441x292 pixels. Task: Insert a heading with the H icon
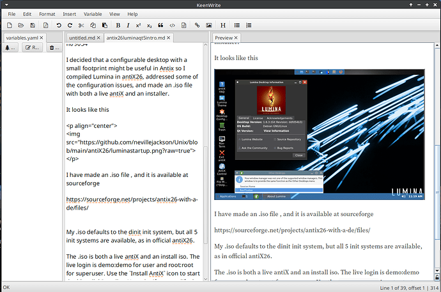pyautogui.click(x=223, y=26)
